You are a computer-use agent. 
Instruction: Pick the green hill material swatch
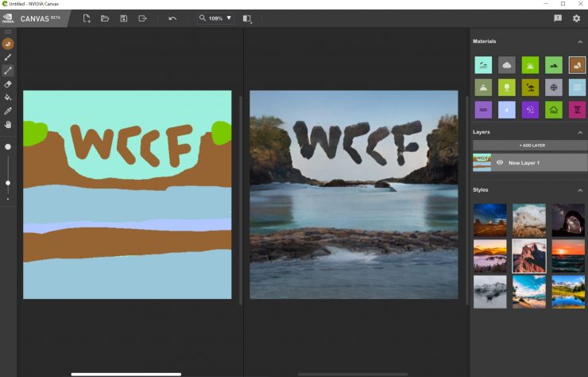[x=554, y=65]
